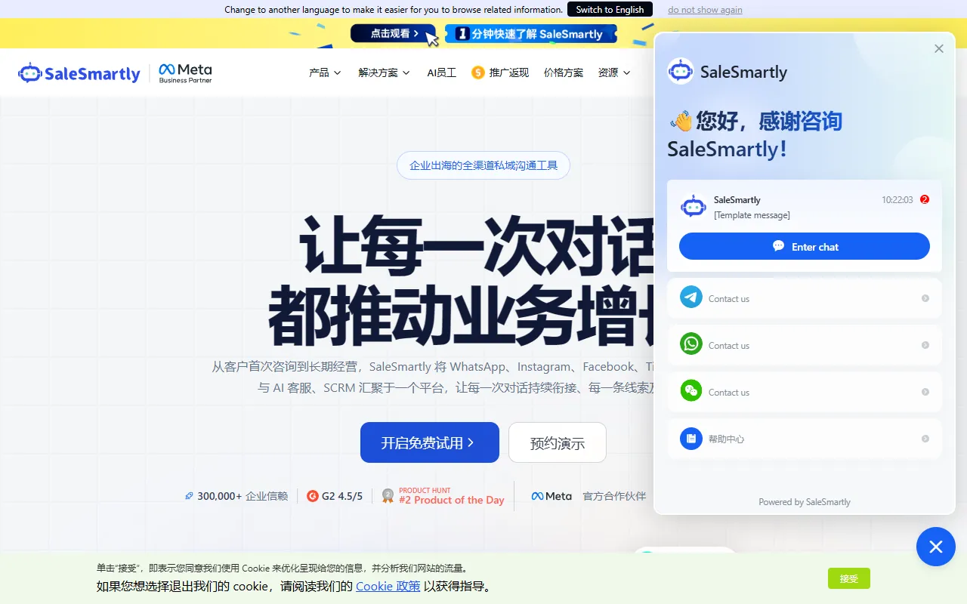
Task: Click the waving hand emoji in greeting
Action: point(681,121)
